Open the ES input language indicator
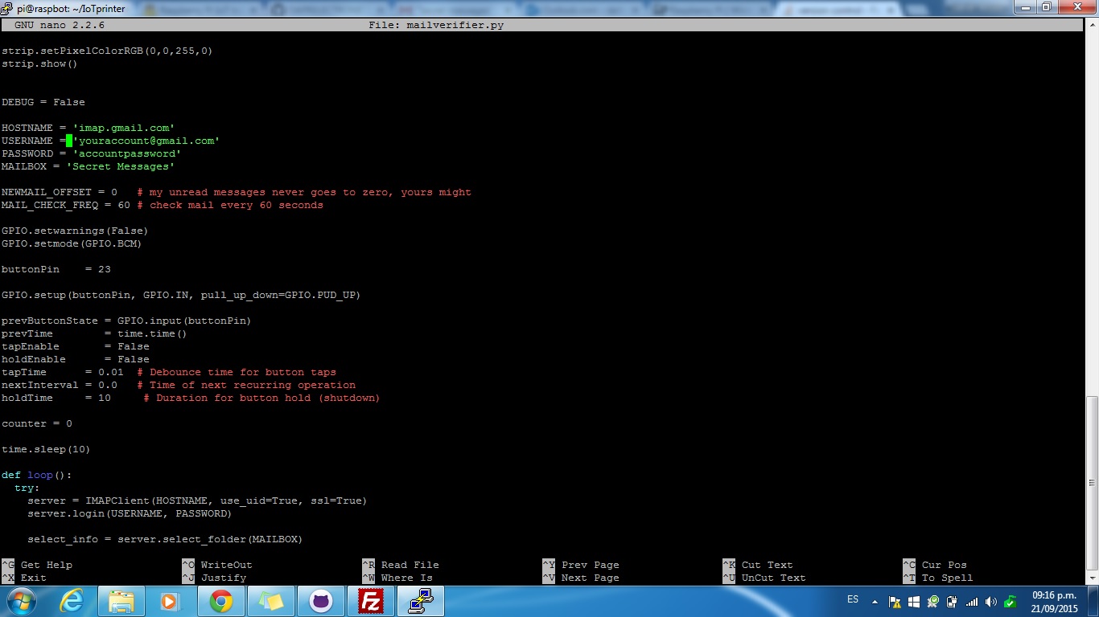1099x617 pixels. pos(853,600)
